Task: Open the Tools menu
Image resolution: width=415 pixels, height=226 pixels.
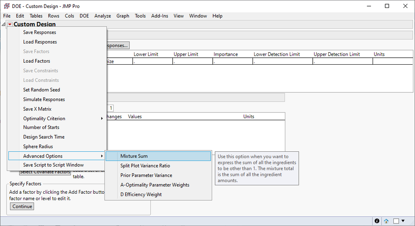Action: (x=140, y=16)
